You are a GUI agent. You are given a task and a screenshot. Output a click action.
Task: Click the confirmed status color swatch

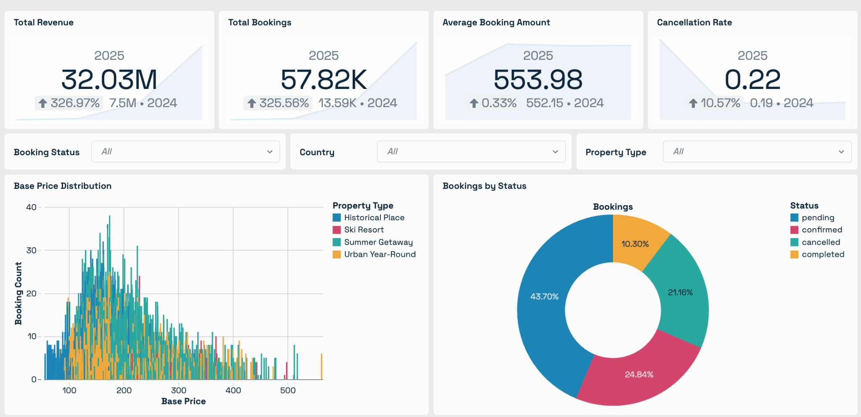click(794, 230)
